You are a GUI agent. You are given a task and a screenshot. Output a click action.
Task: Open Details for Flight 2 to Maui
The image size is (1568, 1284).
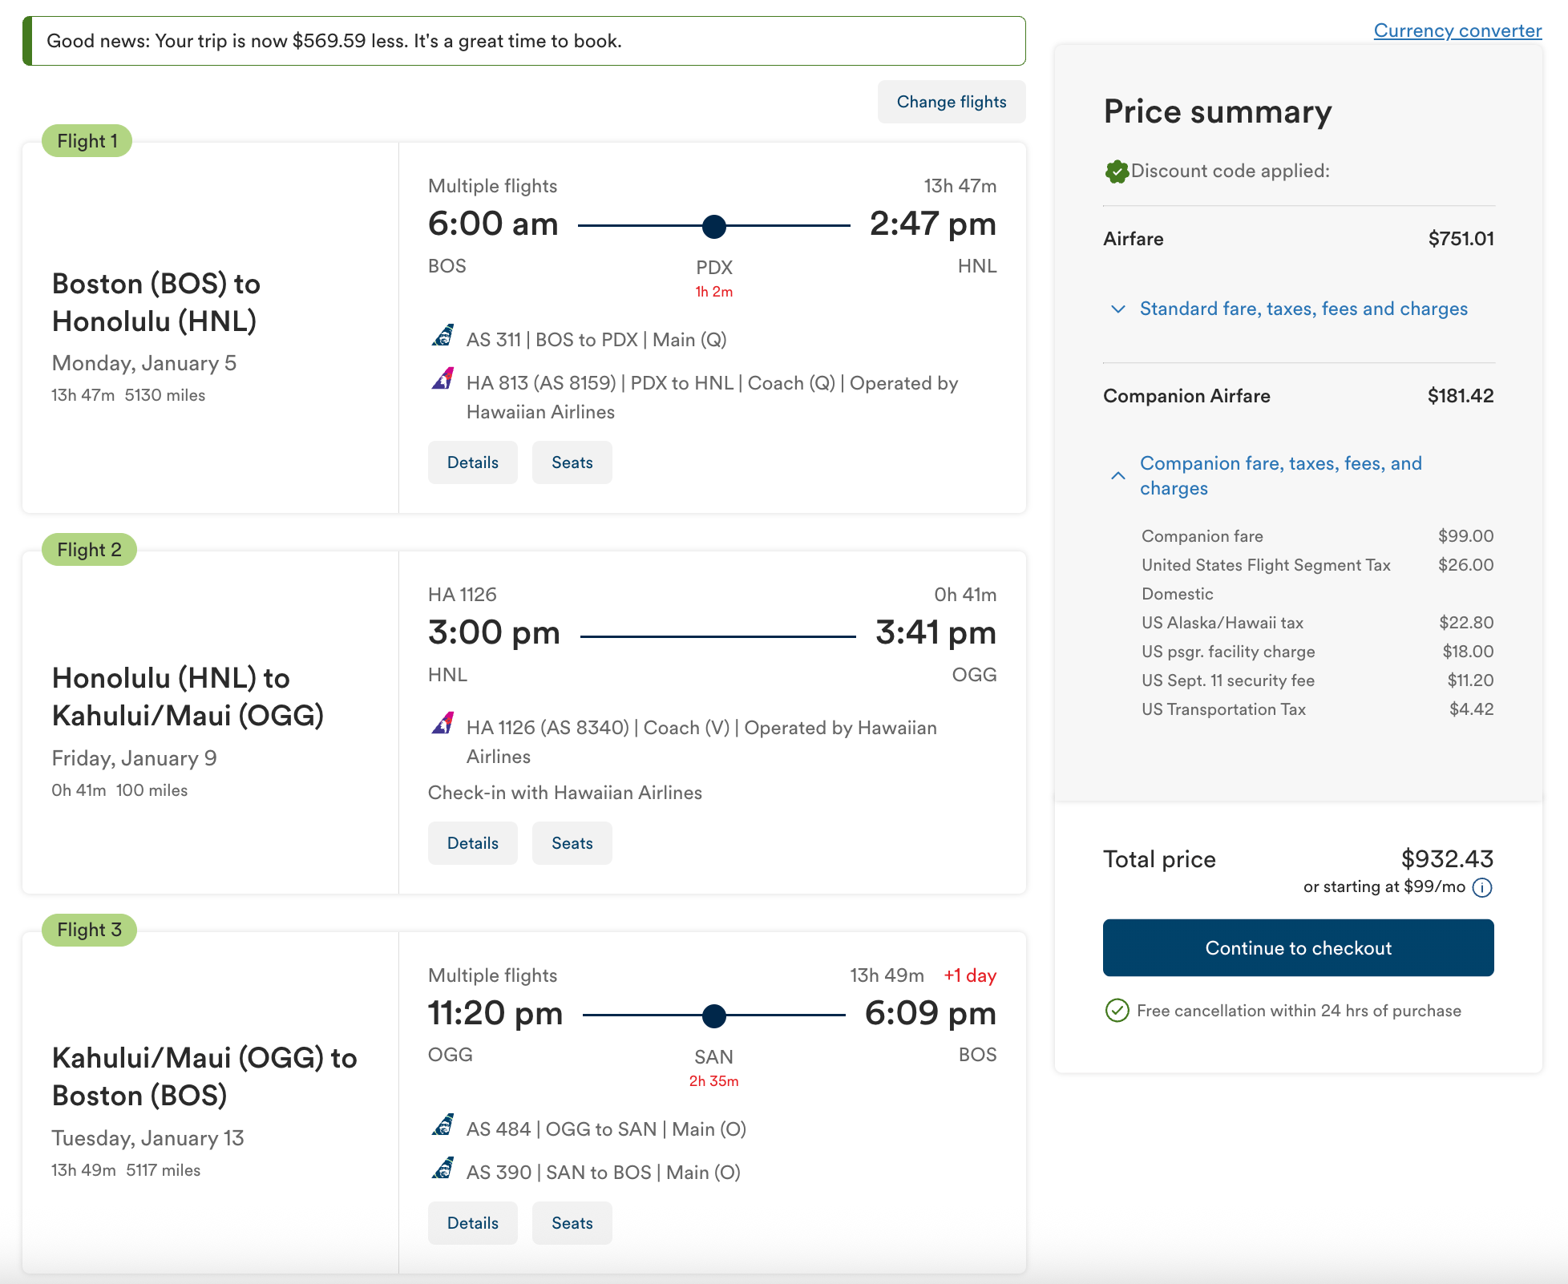coord(473,843)
